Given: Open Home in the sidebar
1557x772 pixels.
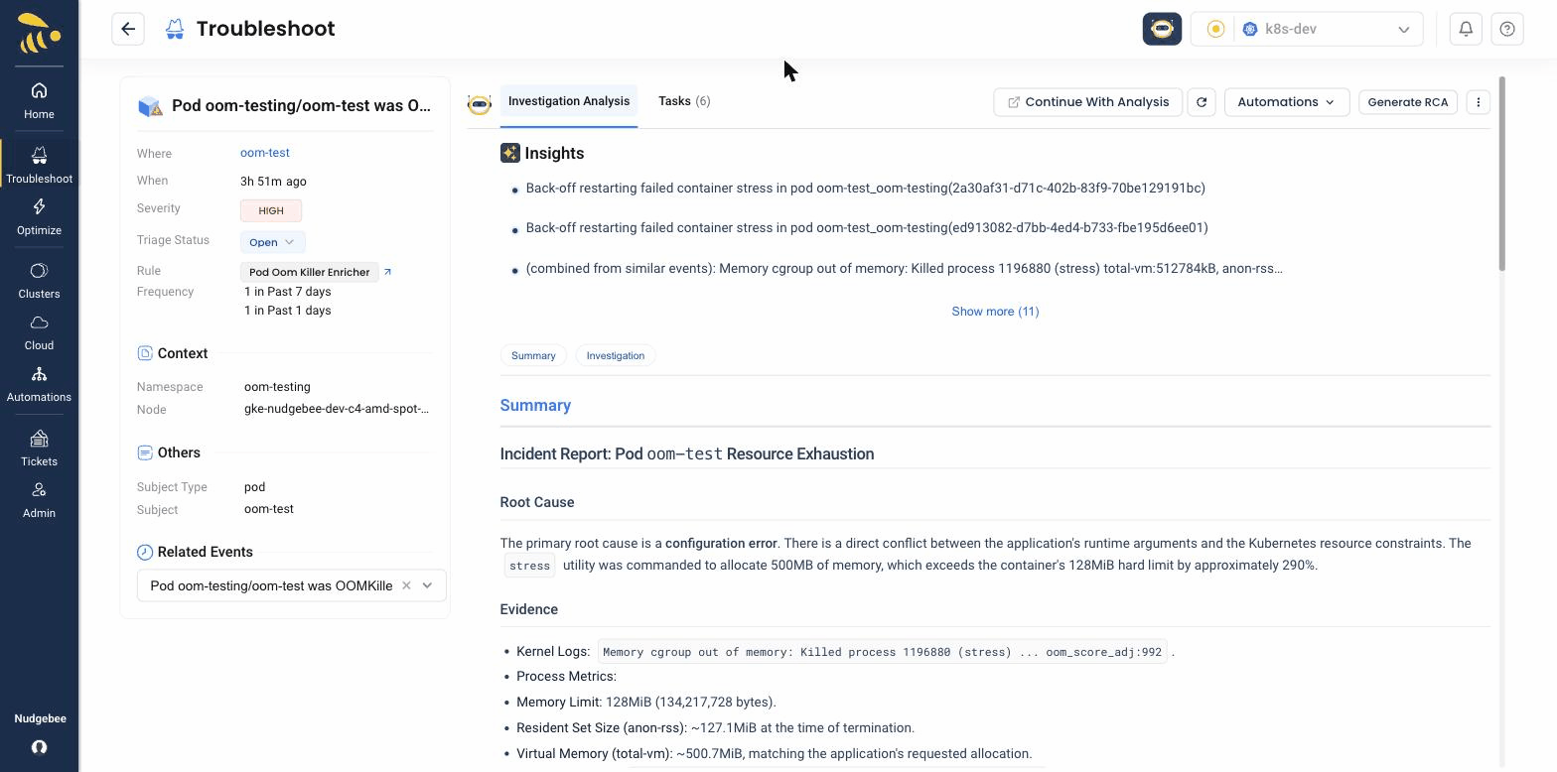Looking at the screenshot, I should coord(39,101).
